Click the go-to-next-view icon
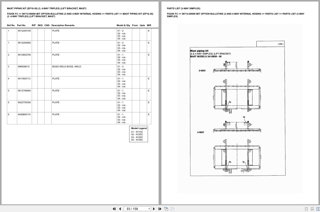 (x=172, y=209)
